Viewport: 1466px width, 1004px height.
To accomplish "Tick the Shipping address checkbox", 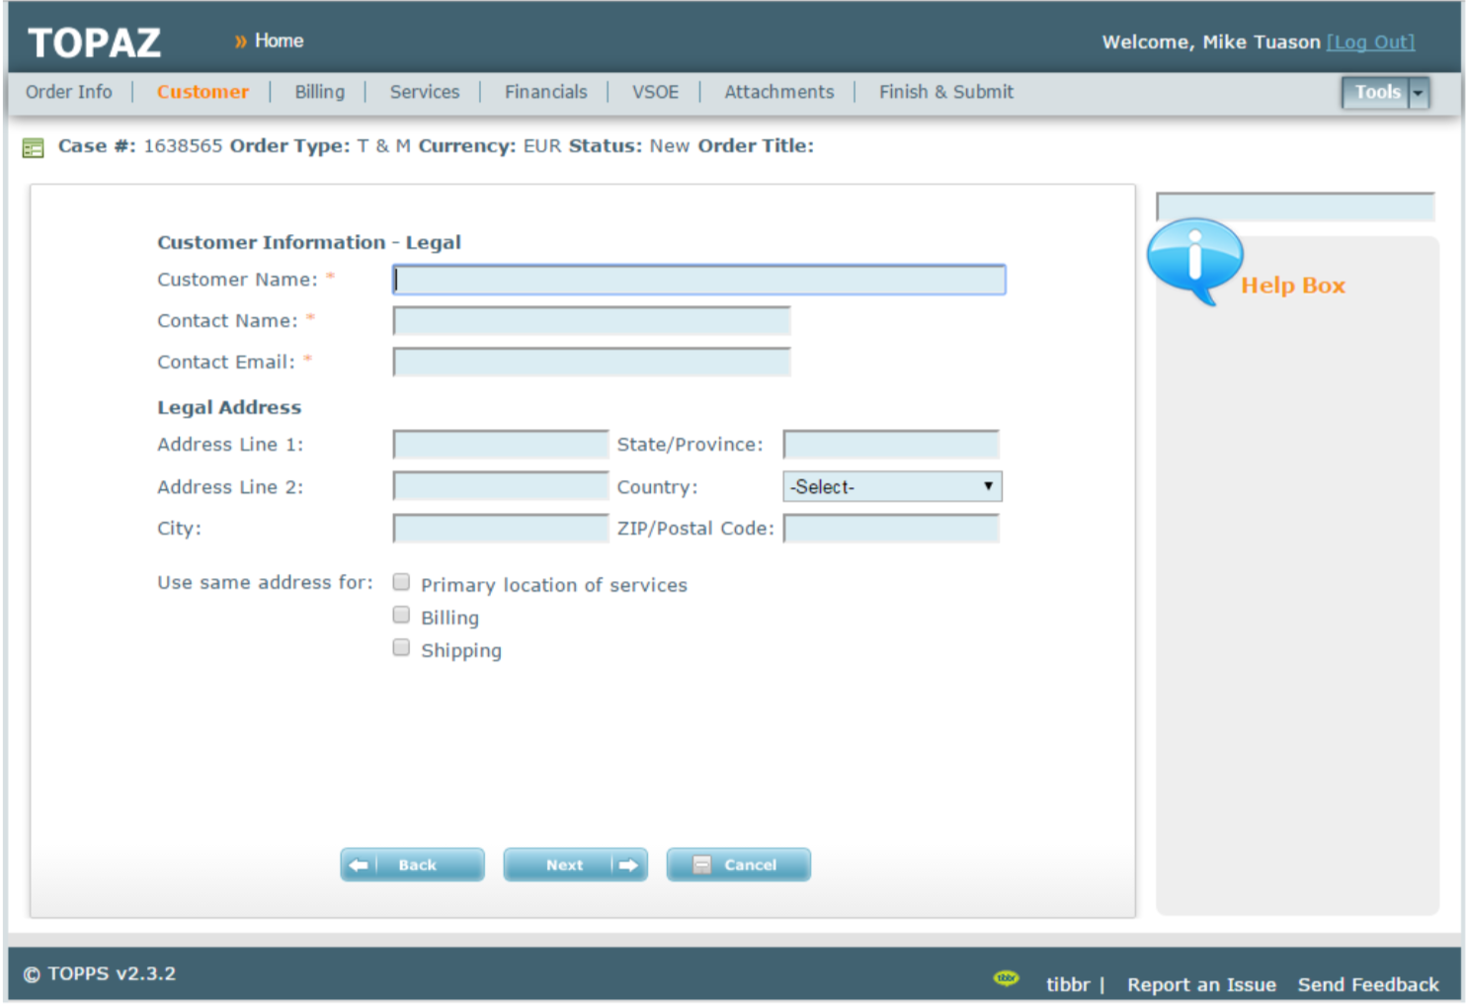I will point(401,648).
